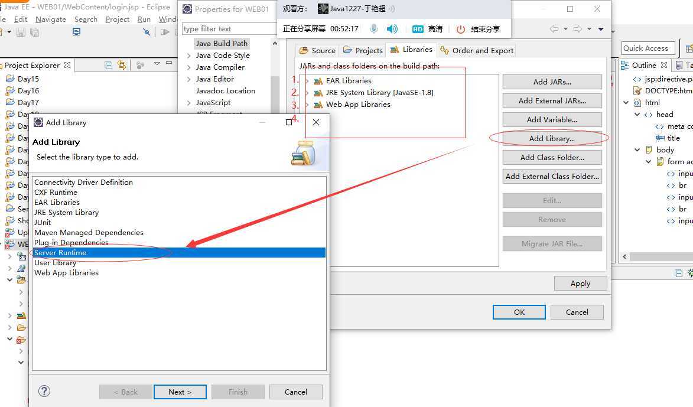Image resolution: width=693 pixels, height=407 pixels.
Task: Cancel the Properties for WEB01 dialog
Action: click(577, 312)
